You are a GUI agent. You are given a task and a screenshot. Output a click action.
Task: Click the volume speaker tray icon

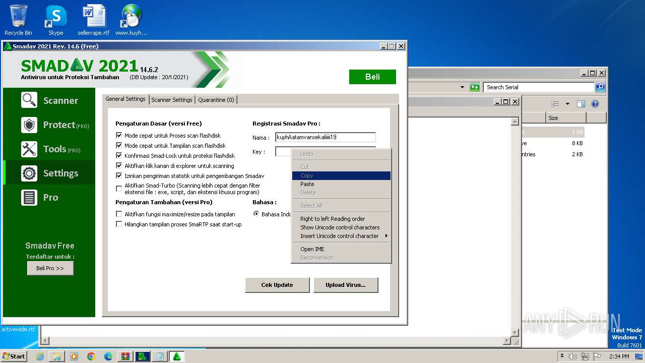point(573,356)
